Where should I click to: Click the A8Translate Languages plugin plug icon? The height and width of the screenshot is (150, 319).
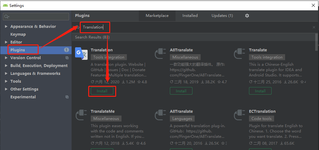[x=161, y=115]
